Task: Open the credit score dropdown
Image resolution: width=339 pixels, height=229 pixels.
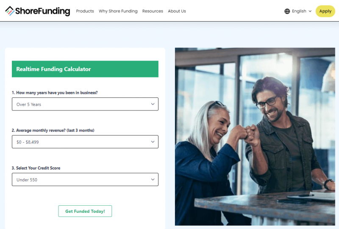Action: (x=85, y=179)
